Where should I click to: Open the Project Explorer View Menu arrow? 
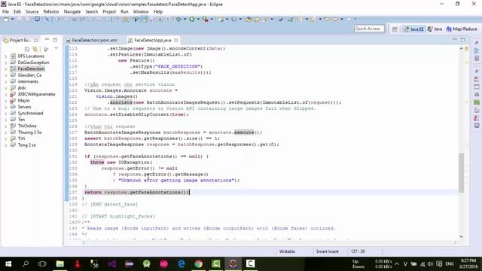coord(56,48)
